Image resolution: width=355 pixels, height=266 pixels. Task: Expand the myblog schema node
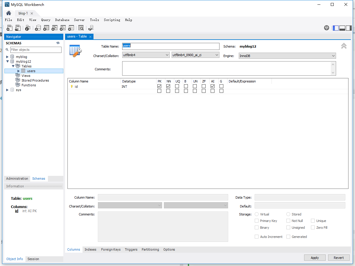(7, 57)
